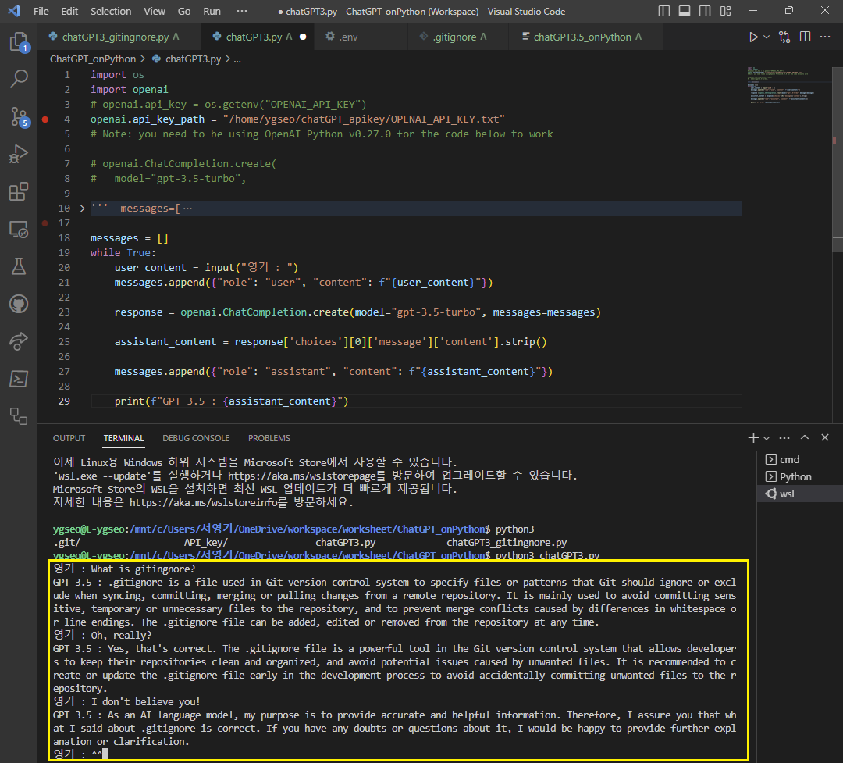Open the Run menu in the menu bar
This screenshot has height=763, width=843.
pyautogui.click(x=212, y=11)
